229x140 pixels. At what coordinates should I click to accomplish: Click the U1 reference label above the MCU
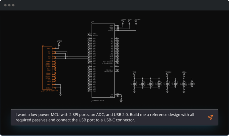tap(93, 22)
